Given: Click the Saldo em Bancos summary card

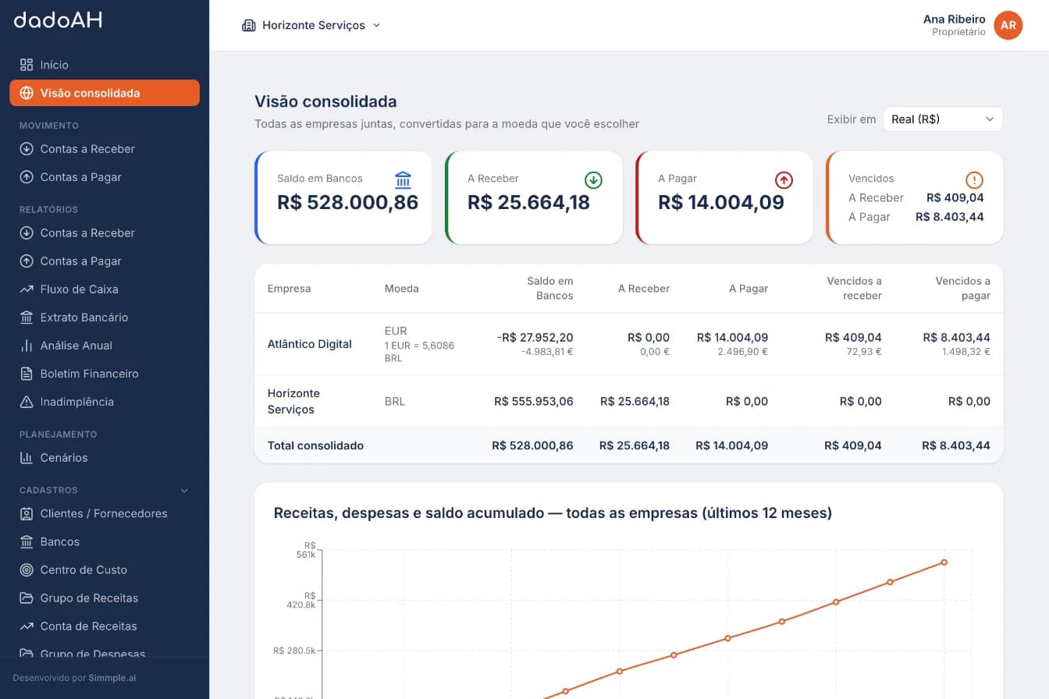Looking at the screenshot, I should 343,197.
